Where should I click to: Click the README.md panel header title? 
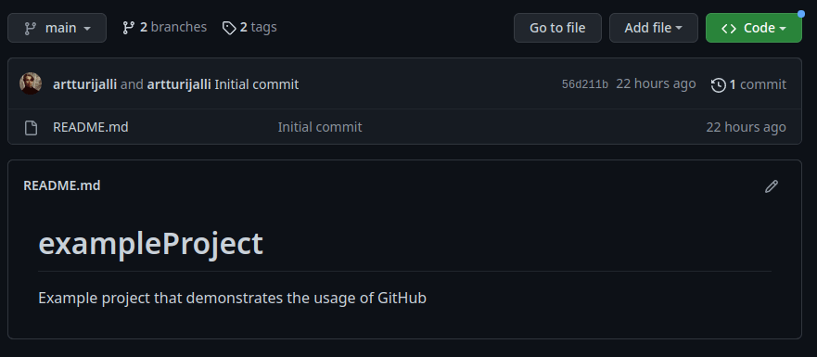click(x=62, y=185)
